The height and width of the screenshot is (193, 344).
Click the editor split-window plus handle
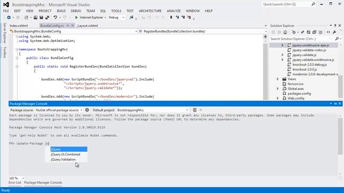point(265,36)
